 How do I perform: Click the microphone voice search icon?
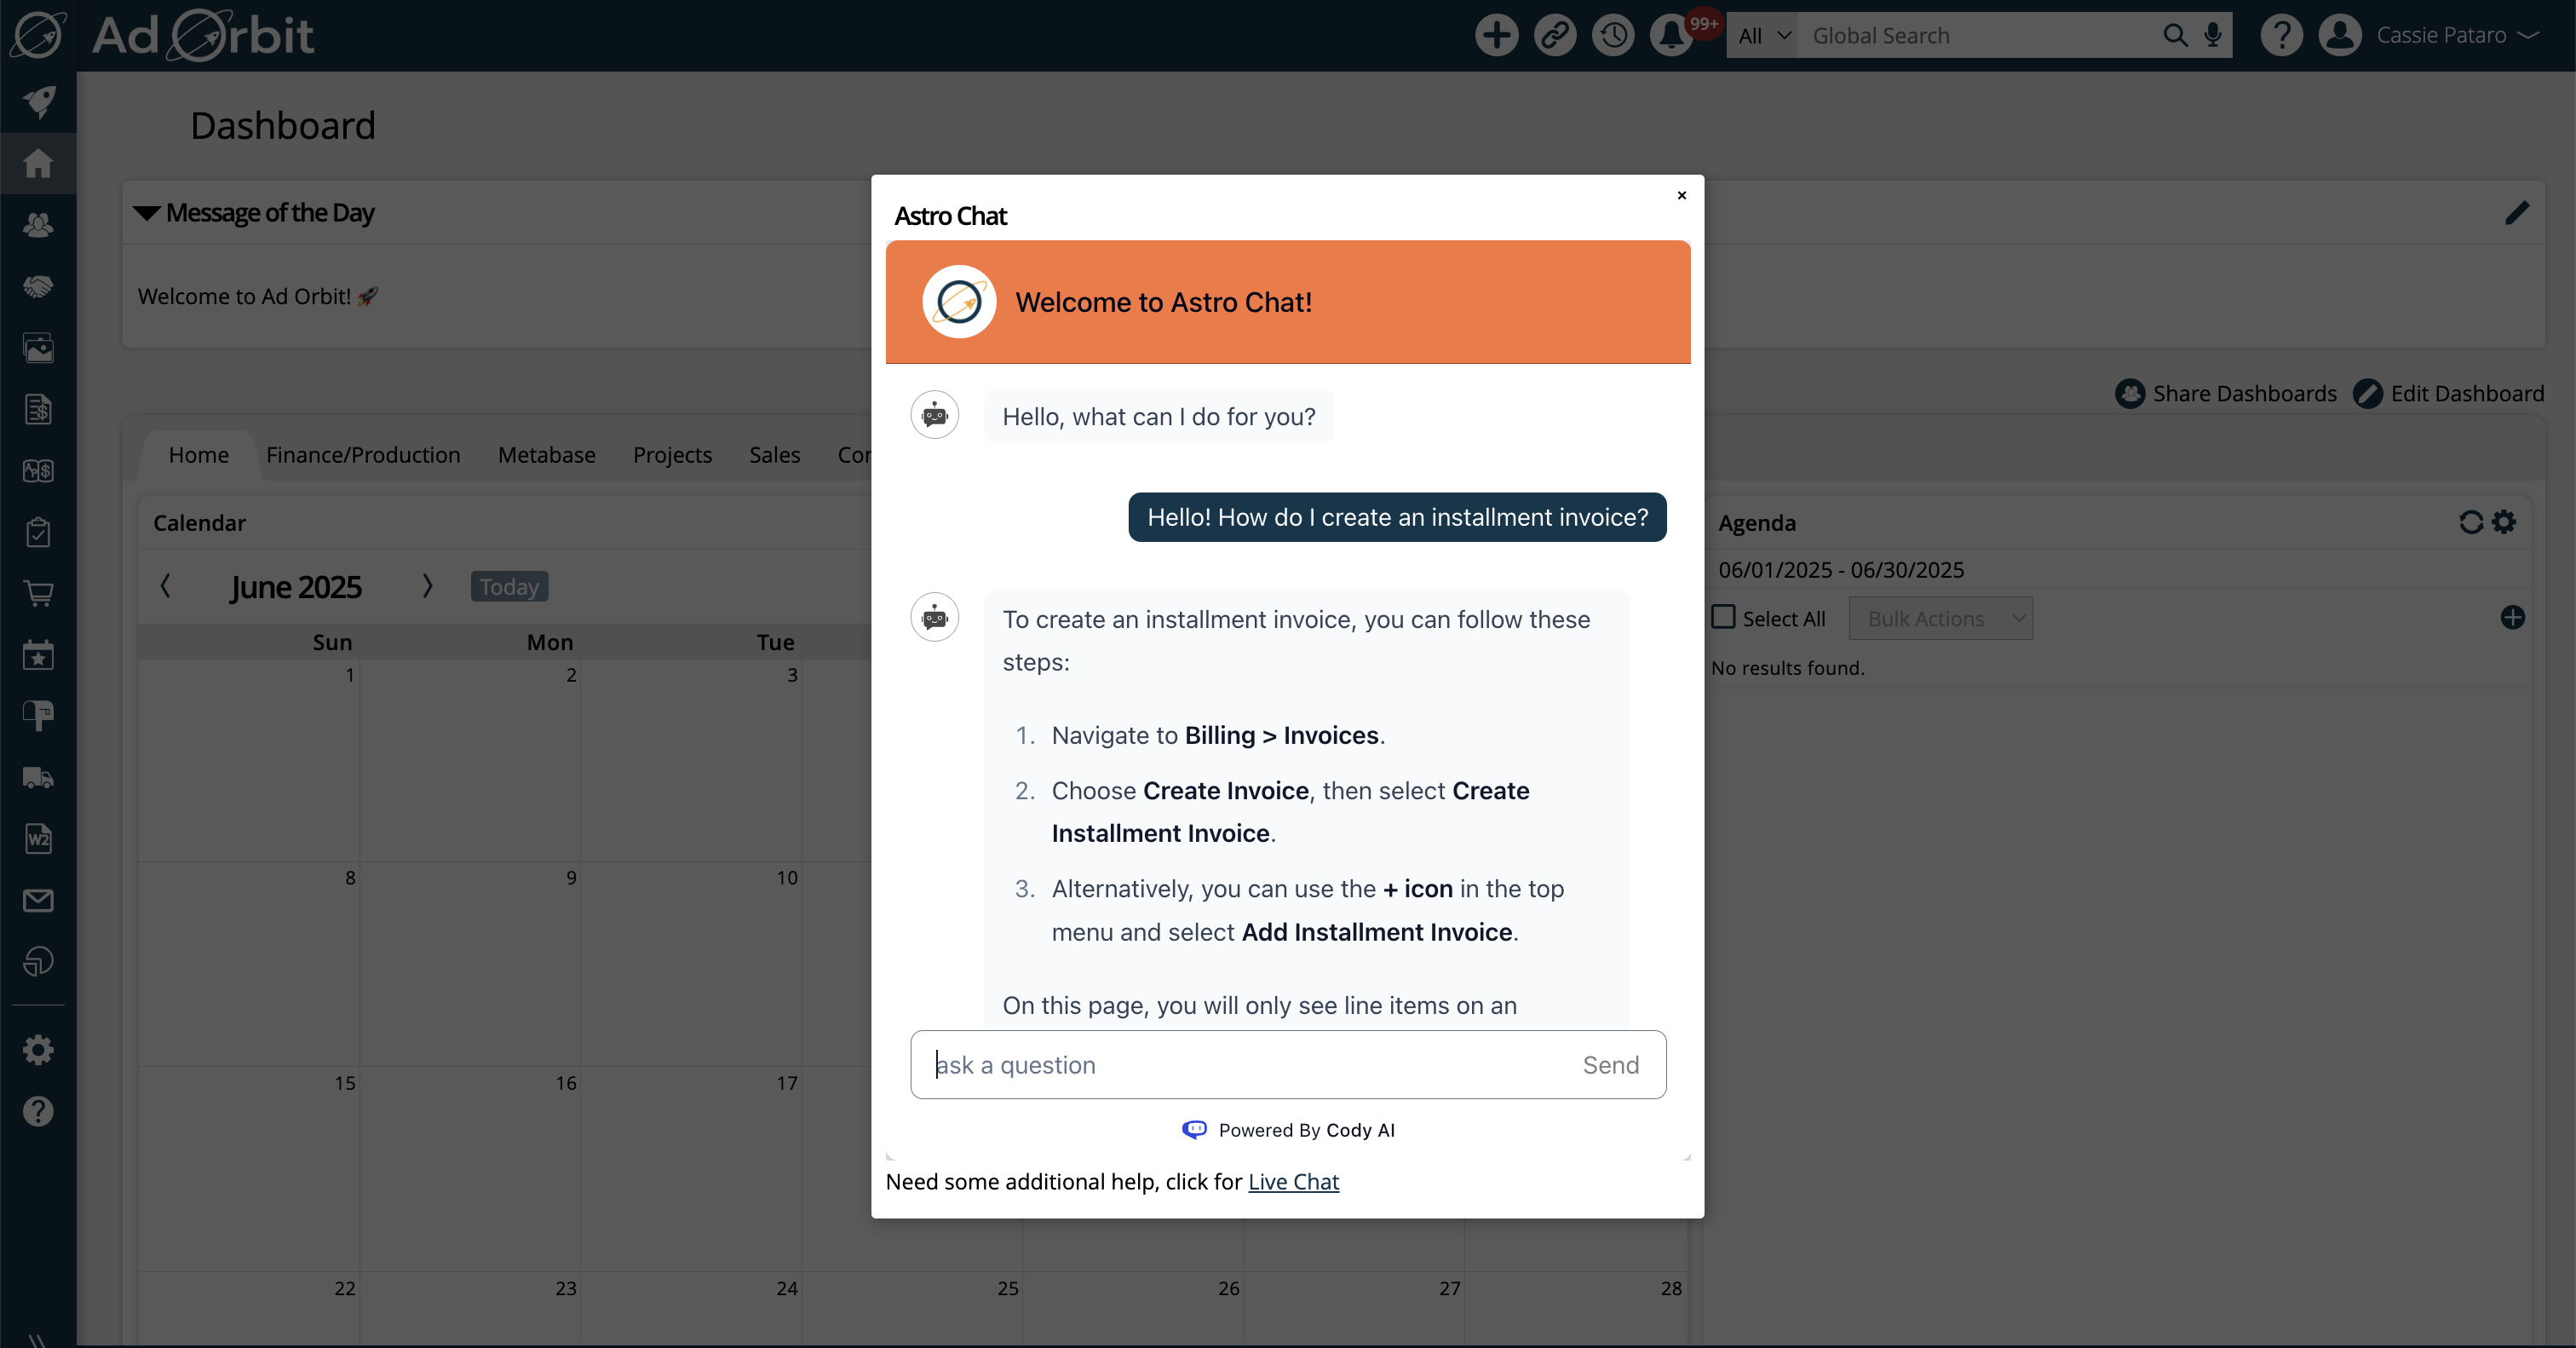pyautogui.click(x=2213, y=36)
